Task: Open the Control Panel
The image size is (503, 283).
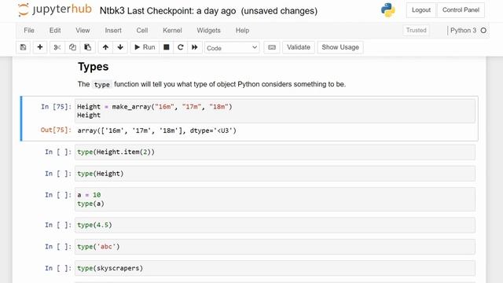Action: (x=461, y=10)
